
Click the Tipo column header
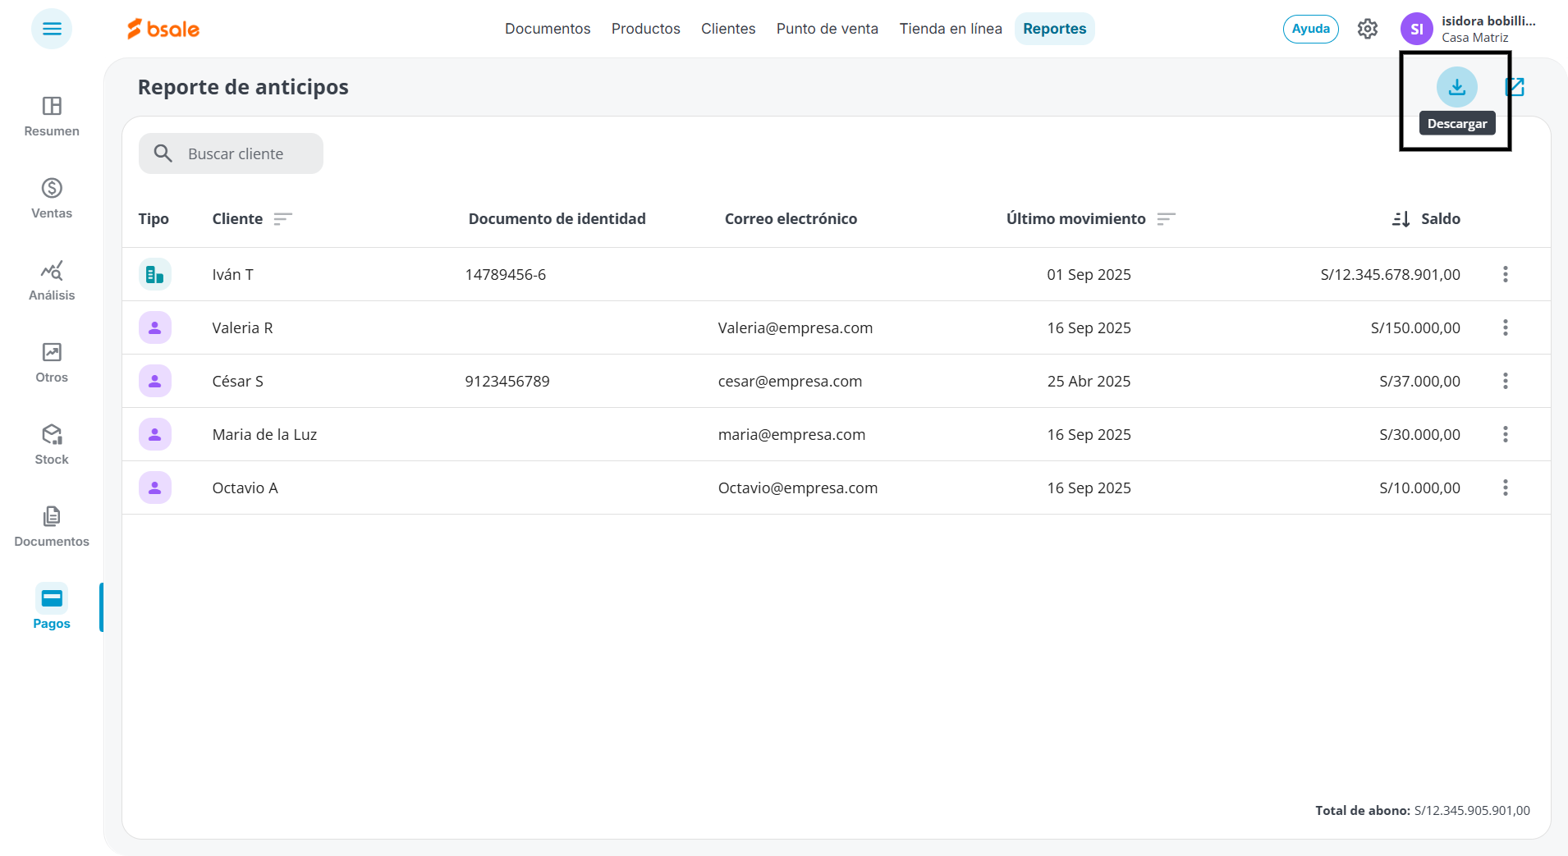[154, 218]
